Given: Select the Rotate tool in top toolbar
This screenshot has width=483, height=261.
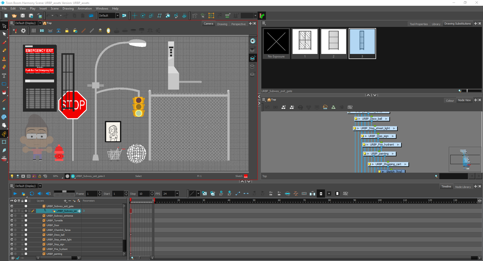Looking at the screenshot, I should (x=143, y=16).
